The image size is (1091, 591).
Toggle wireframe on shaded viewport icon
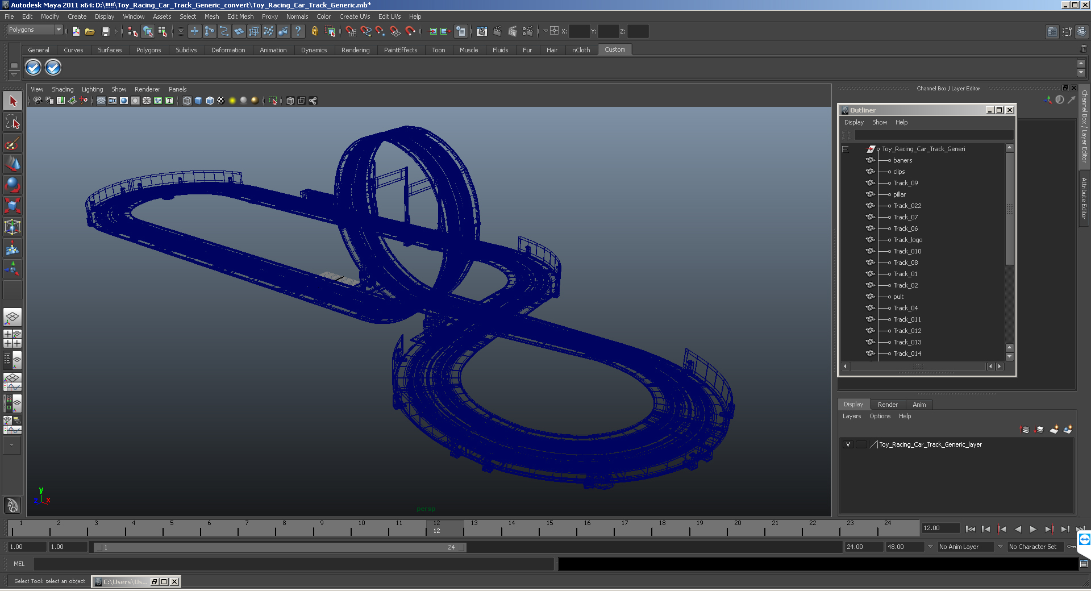click(210, 101)
